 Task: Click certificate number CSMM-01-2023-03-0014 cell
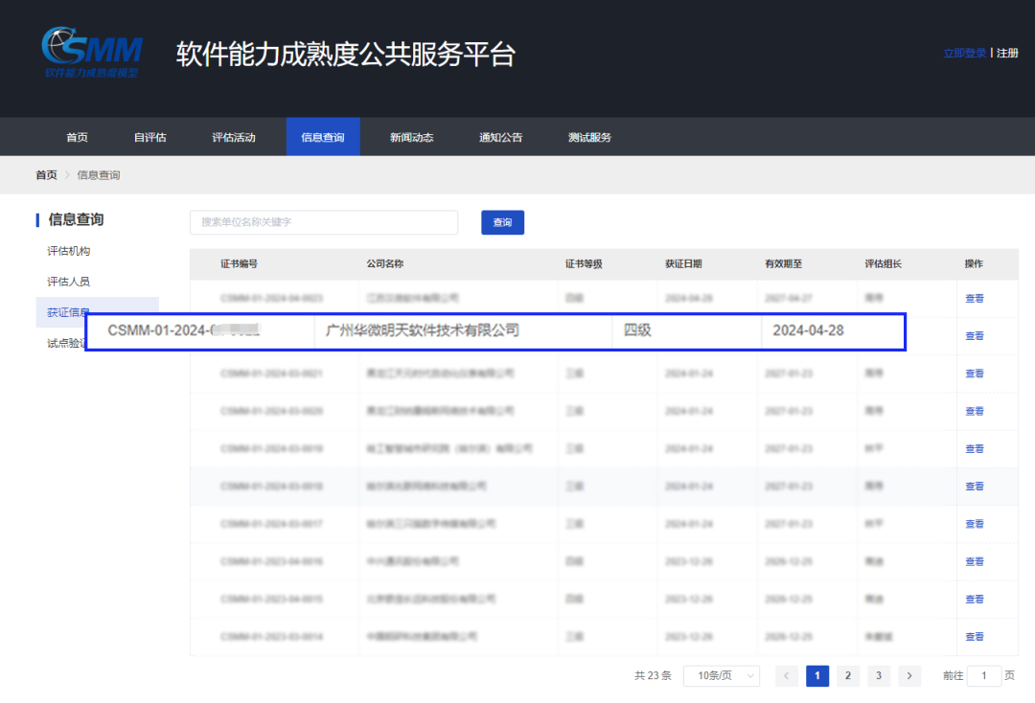pos(271,636)
